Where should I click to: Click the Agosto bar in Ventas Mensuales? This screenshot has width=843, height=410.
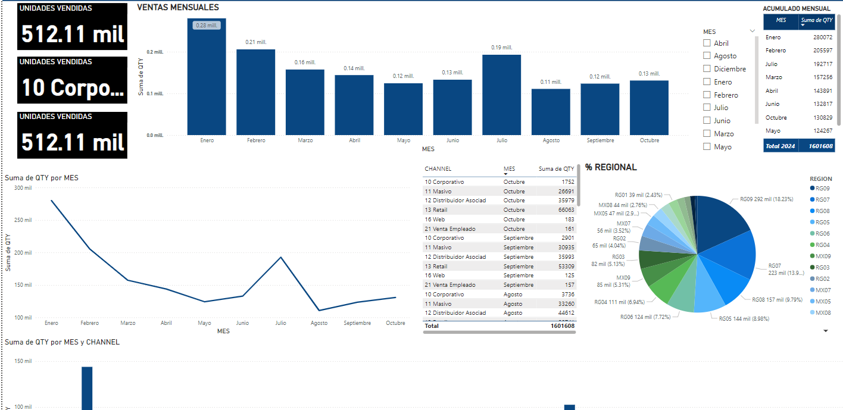[x=551, y=112]
